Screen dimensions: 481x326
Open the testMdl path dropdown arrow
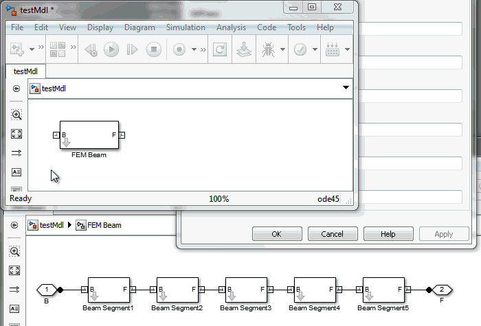coord(346,88)
